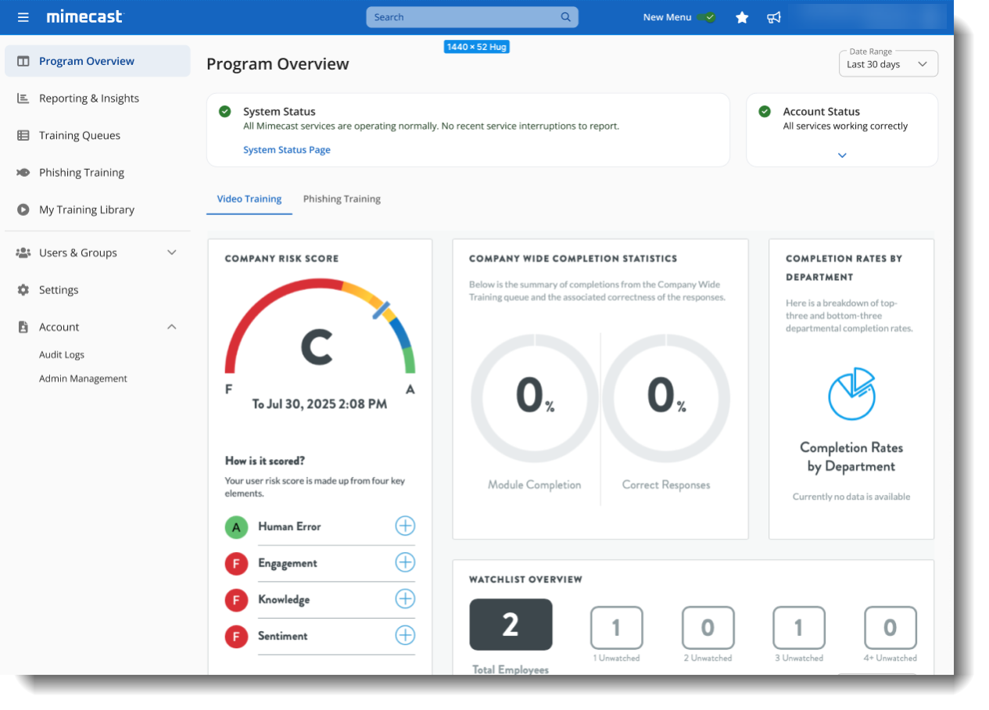
Task: Click the risk score gauge marker
Action: (382, 310)
